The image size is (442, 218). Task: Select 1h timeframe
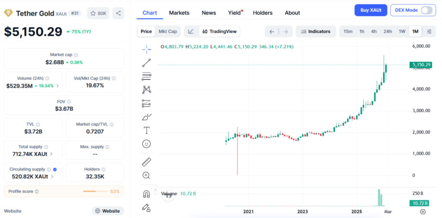tap(362, 31)
